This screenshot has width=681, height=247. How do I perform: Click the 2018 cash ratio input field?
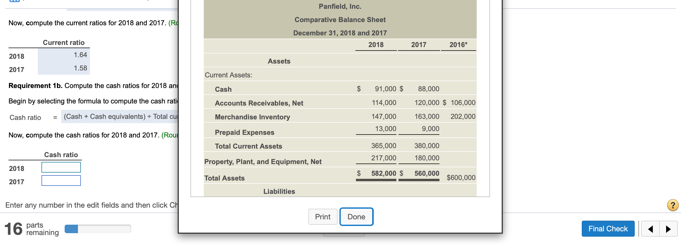tap(61, 167)
